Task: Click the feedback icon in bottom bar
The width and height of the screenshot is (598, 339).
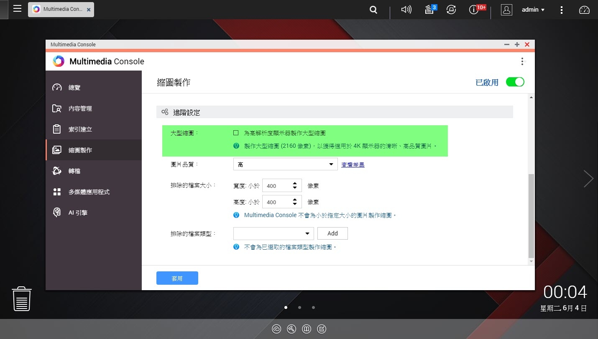Action: click(322, 329)
